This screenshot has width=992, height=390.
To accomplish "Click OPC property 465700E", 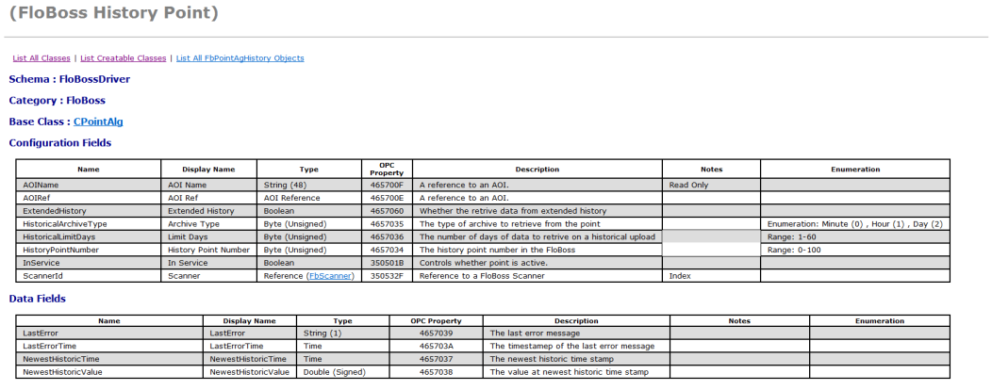I will pos(388,198).
